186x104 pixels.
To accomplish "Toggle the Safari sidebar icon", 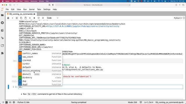I will tap(10, 5).
